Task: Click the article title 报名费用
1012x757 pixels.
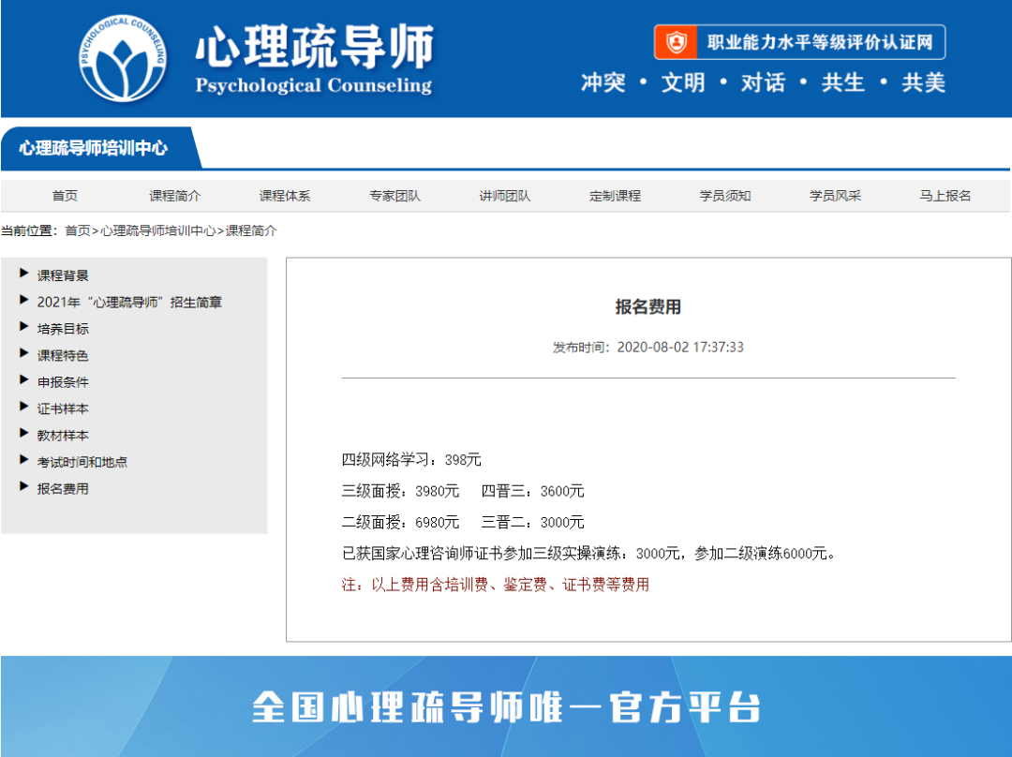Action: (648, 306)
